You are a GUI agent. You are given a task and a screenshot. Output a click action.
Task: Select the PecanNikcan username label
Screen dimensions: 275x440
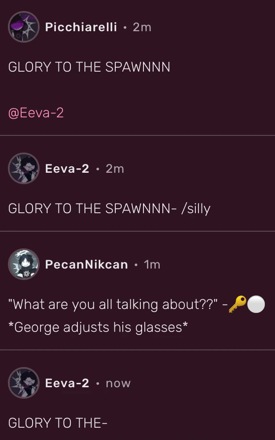(87, 264)
